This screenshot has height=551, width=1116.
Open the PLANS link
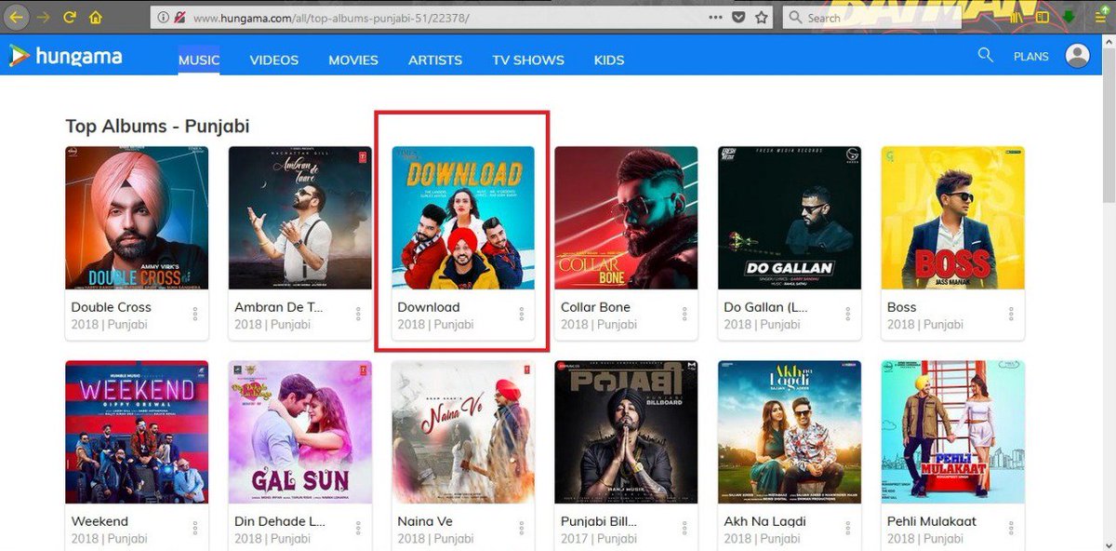click(x=1031, y=57)
